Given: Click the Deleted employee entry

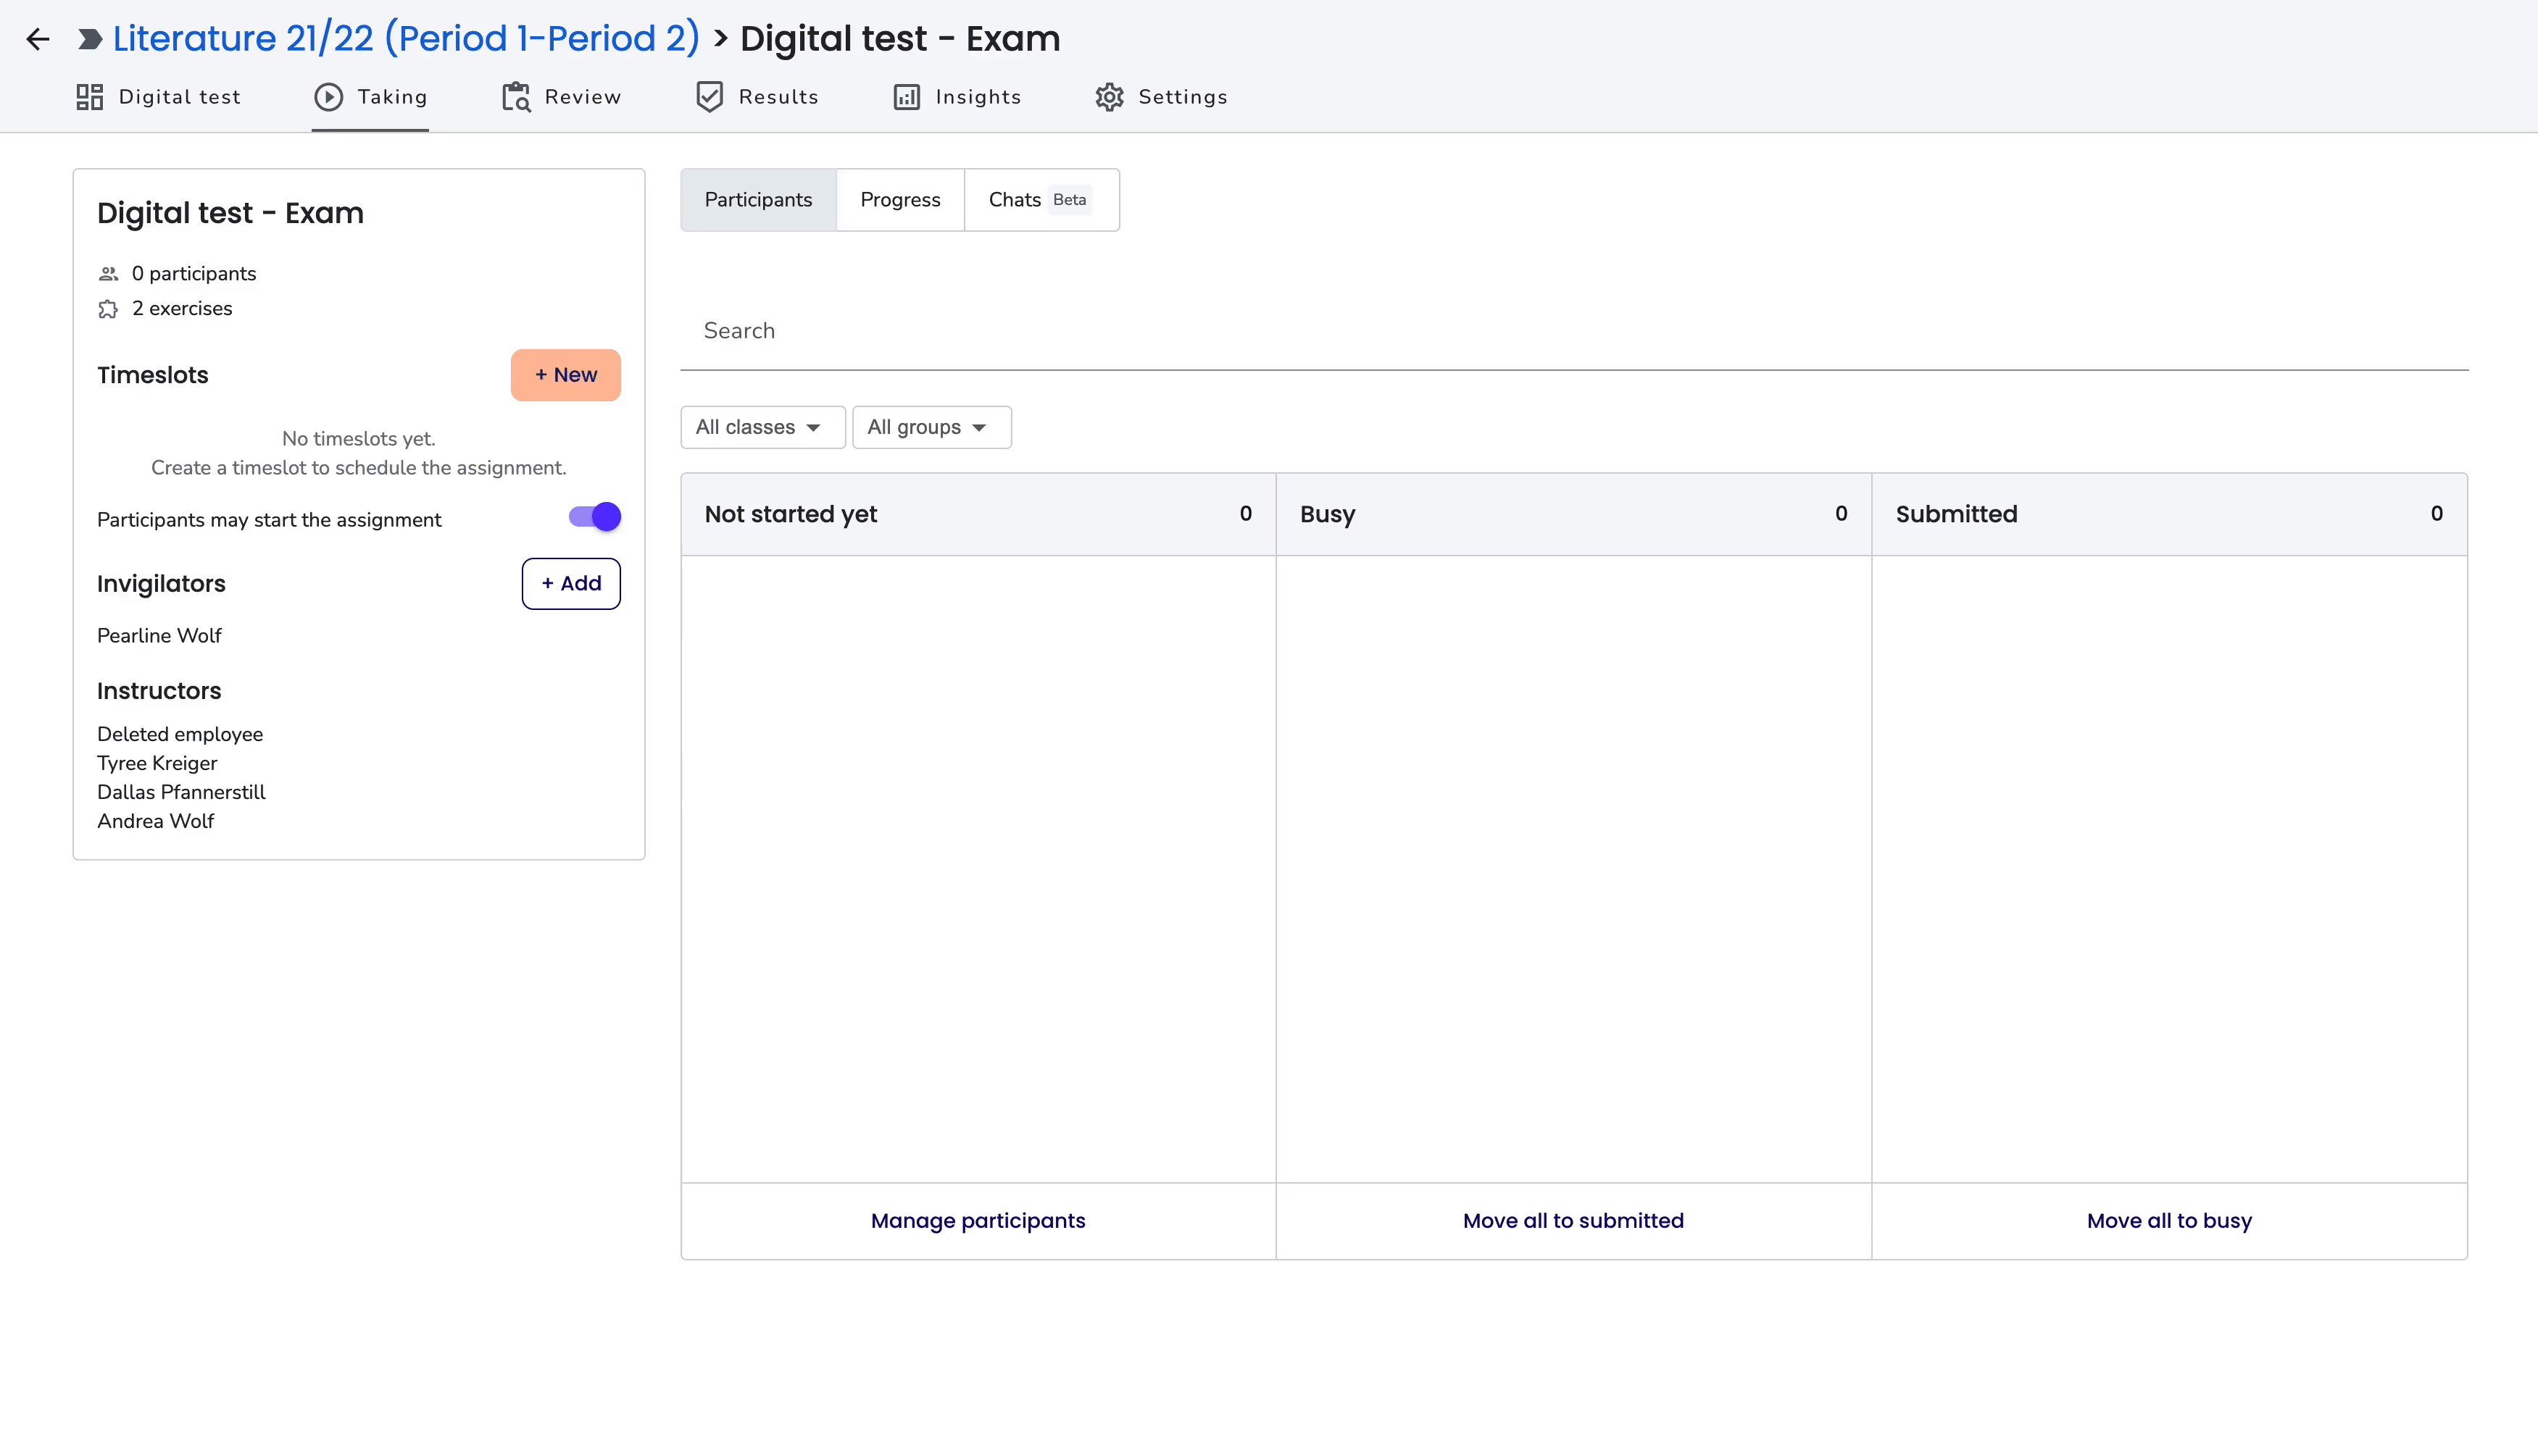Looking at the screenshot, I should tap(180, 734).
